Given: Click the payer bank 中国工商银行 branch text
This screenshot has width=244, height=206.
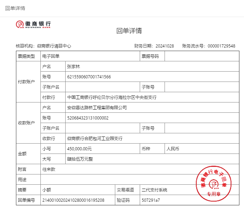Looking at the screenshot, I should pyautogui.click(x=112, y=97).
